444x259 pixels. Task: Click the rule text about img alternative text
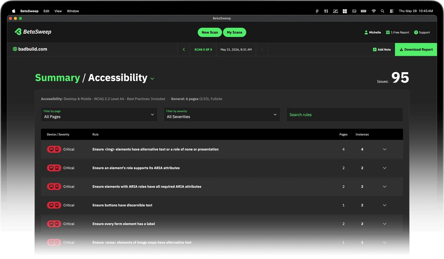click(x=155, y=149)
